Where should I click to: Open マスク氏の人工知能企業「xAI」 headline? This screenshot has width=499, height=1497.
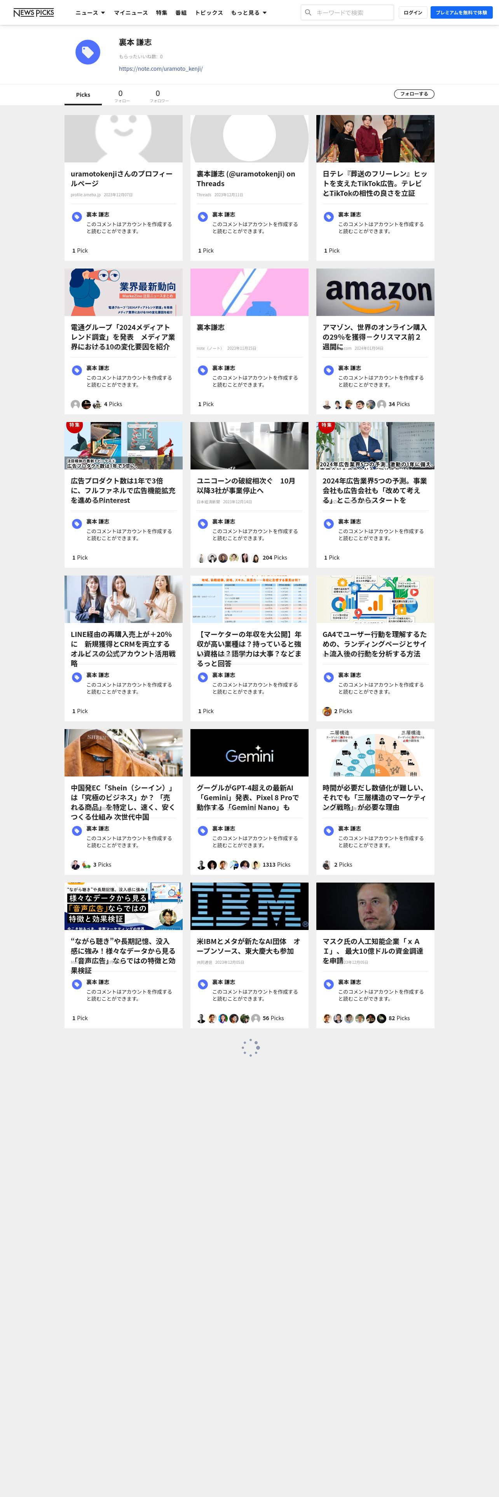(373, 951)
